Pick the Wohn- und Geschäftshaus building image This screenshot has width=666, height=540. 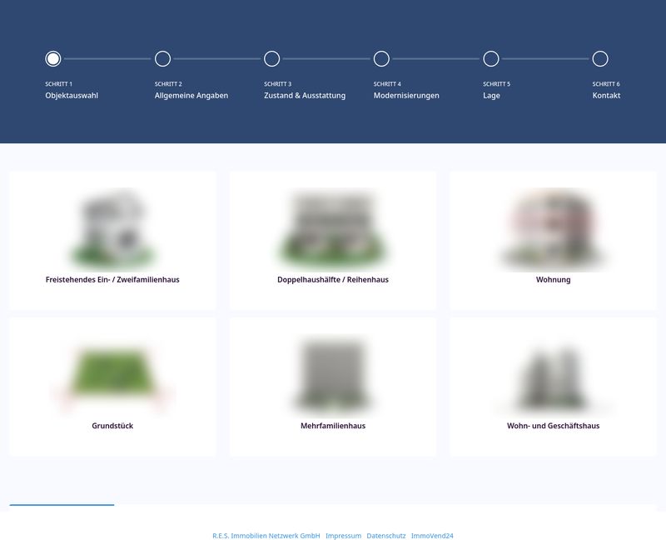tap(553, 376)
